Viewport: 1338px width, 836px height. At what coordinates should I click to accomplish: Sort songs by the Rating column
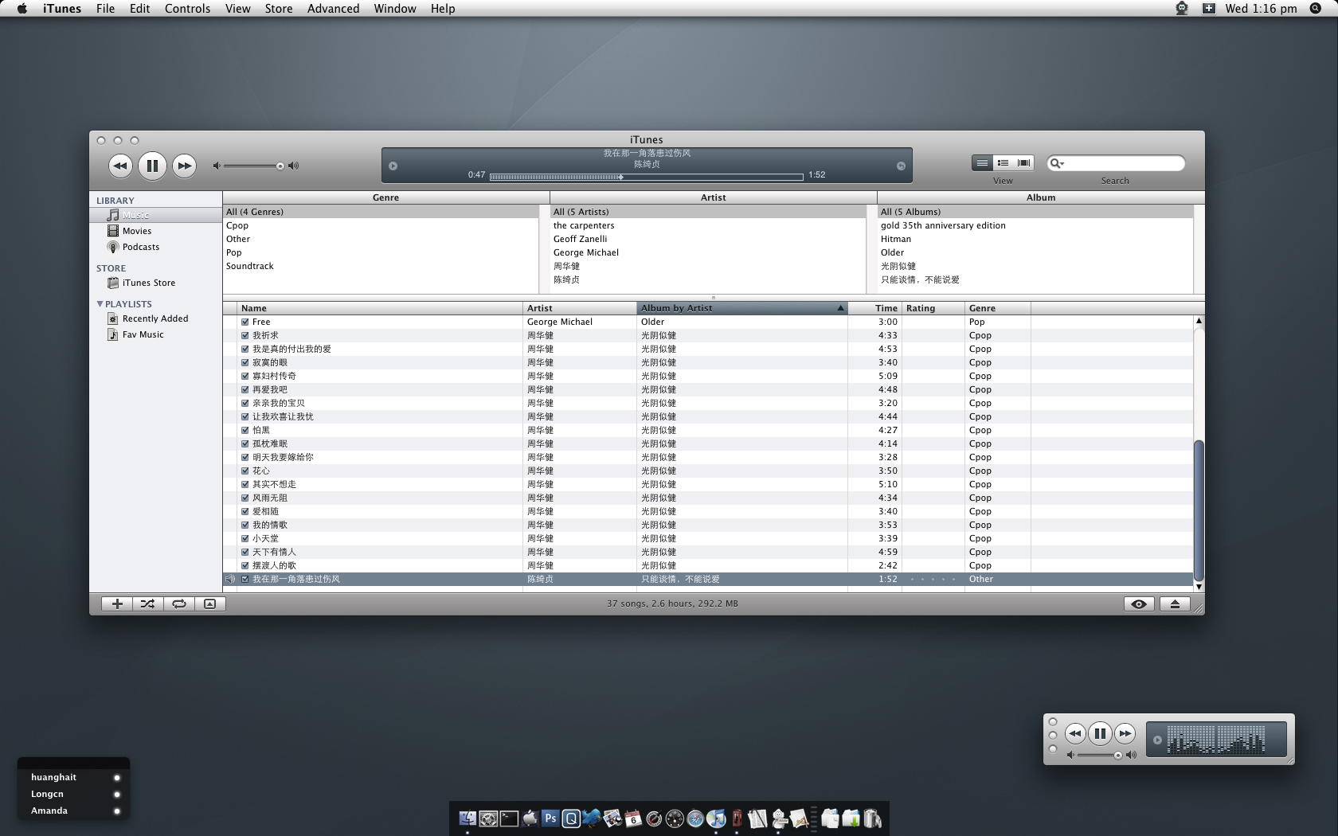tap(933, 308)
